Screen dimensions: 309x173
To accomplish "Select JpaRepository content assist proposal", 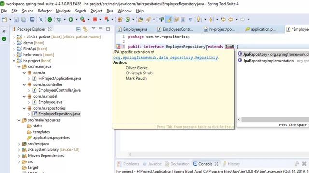I will [273, 54].
